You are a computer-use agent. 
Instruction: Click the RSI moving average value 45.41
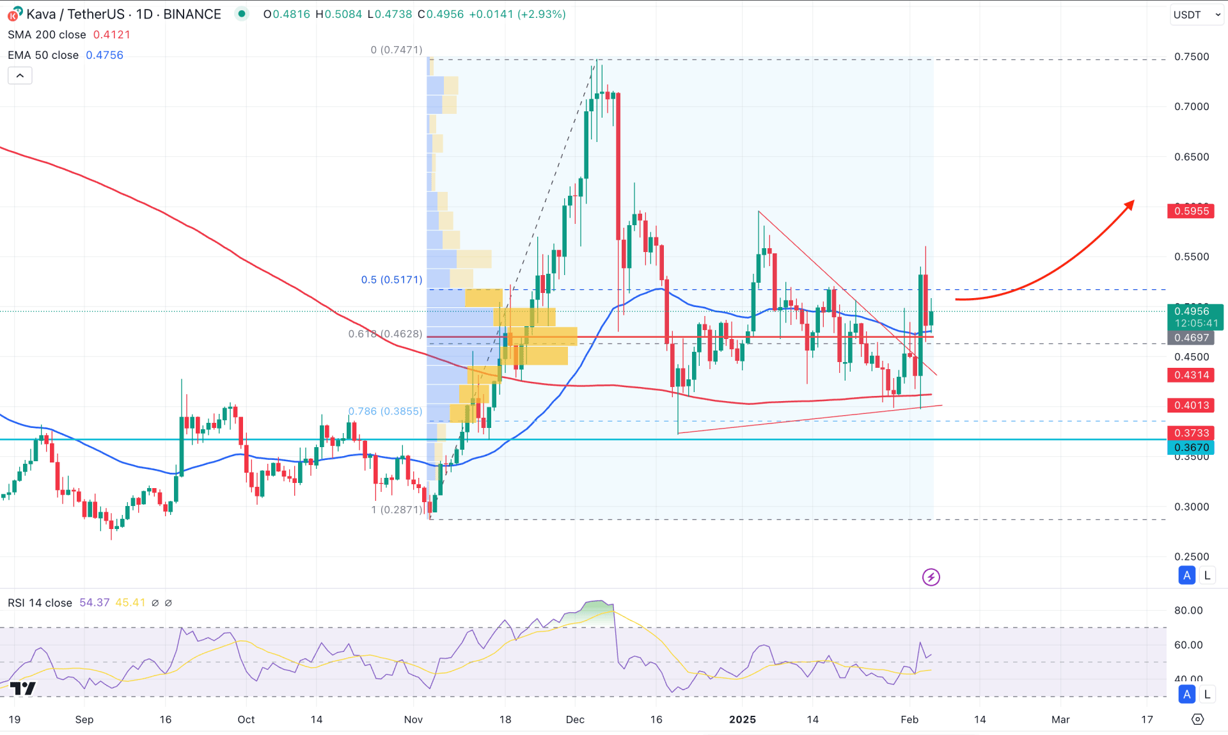(130, 603)
